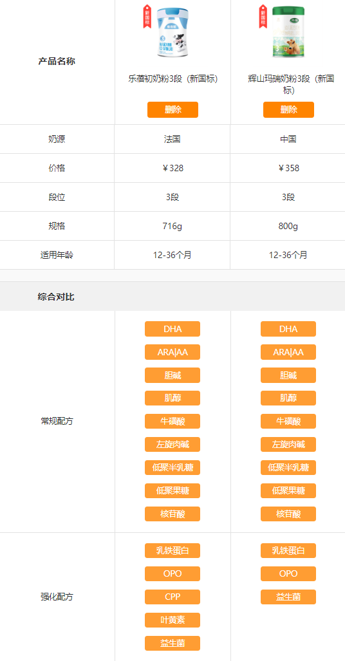Select the 核苷酸 tag in the left column
The image size is (345, 661).
[x=172, y=514]
